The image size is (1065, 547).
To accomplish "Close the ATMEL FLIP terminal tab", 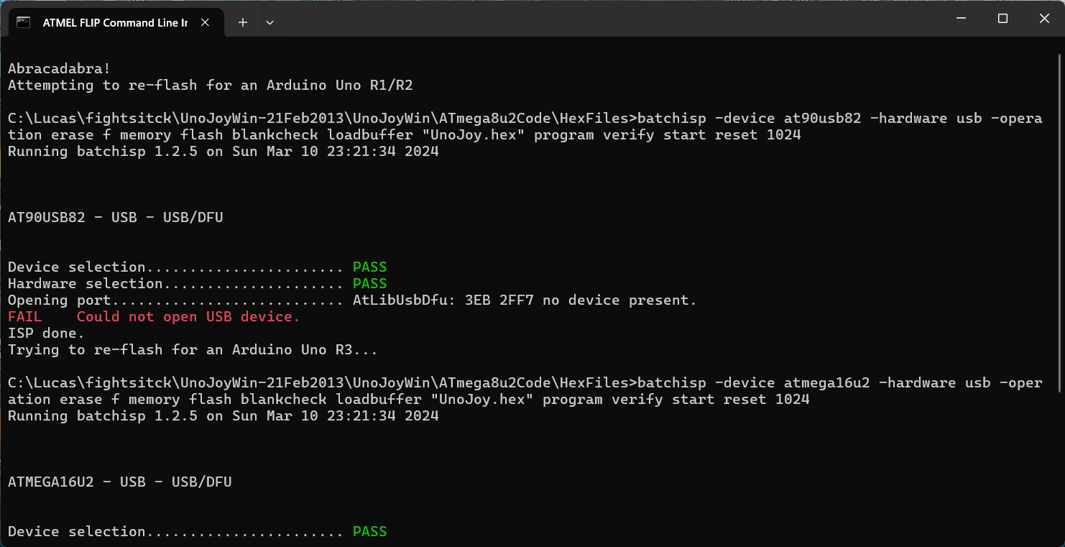I will point(205,22).
